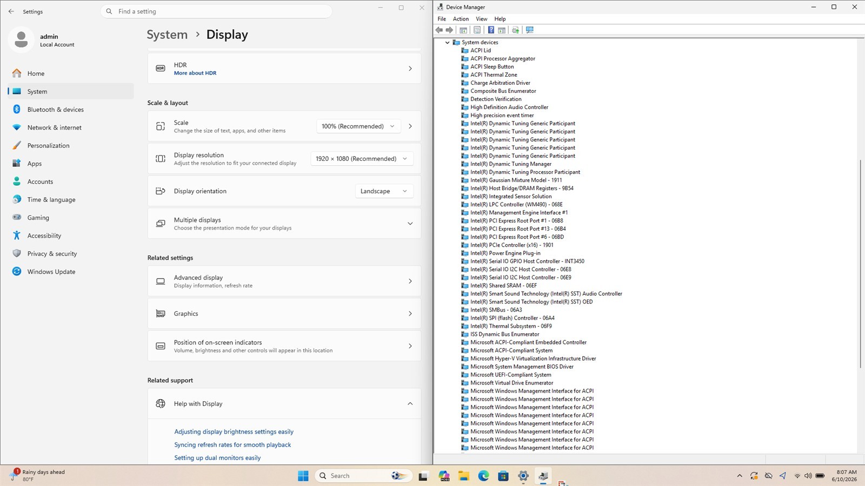Viewport: 865px width, 486px height.
Task: Open Position of on-screen indicators
Action: [x=284, y=346]
